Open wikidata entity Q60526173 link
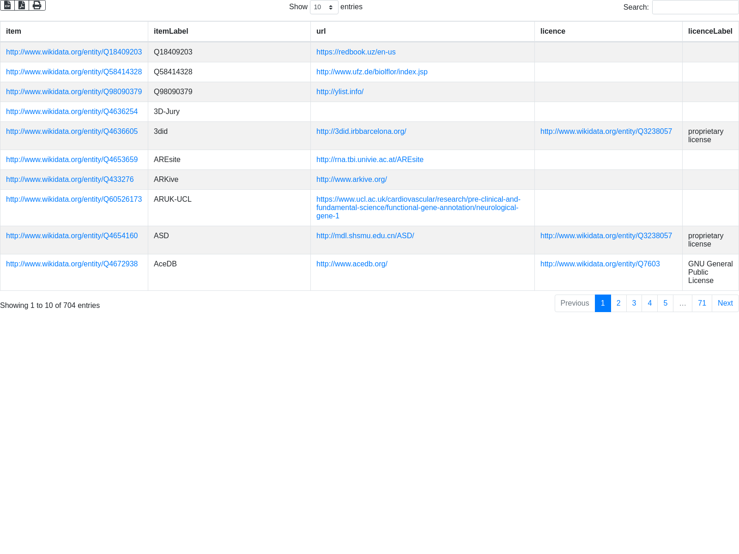This screenshot has width=739, height=554. click(x=74, y=199)
